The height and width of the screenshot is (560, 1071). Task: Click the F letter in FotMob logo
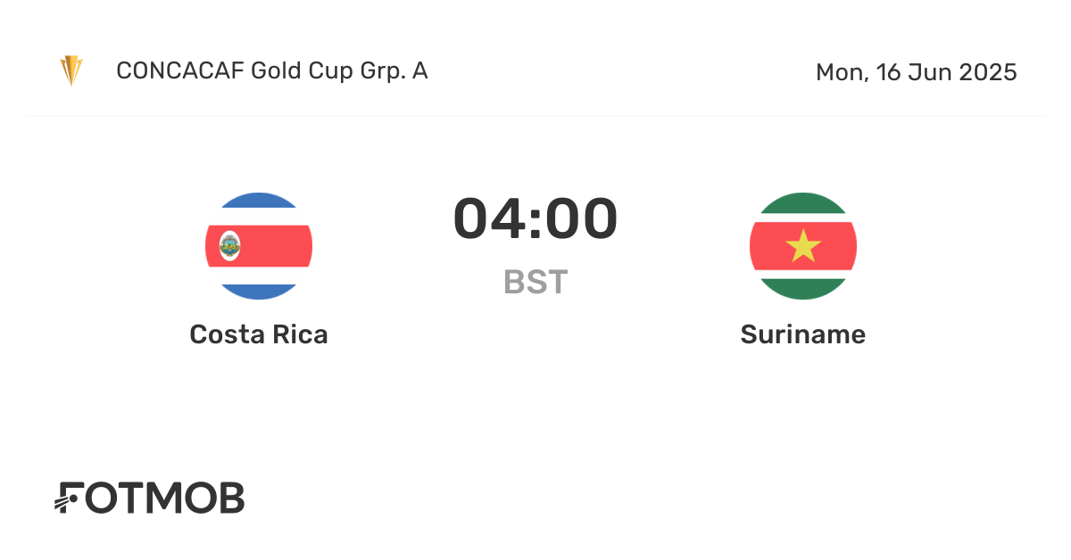71,498
